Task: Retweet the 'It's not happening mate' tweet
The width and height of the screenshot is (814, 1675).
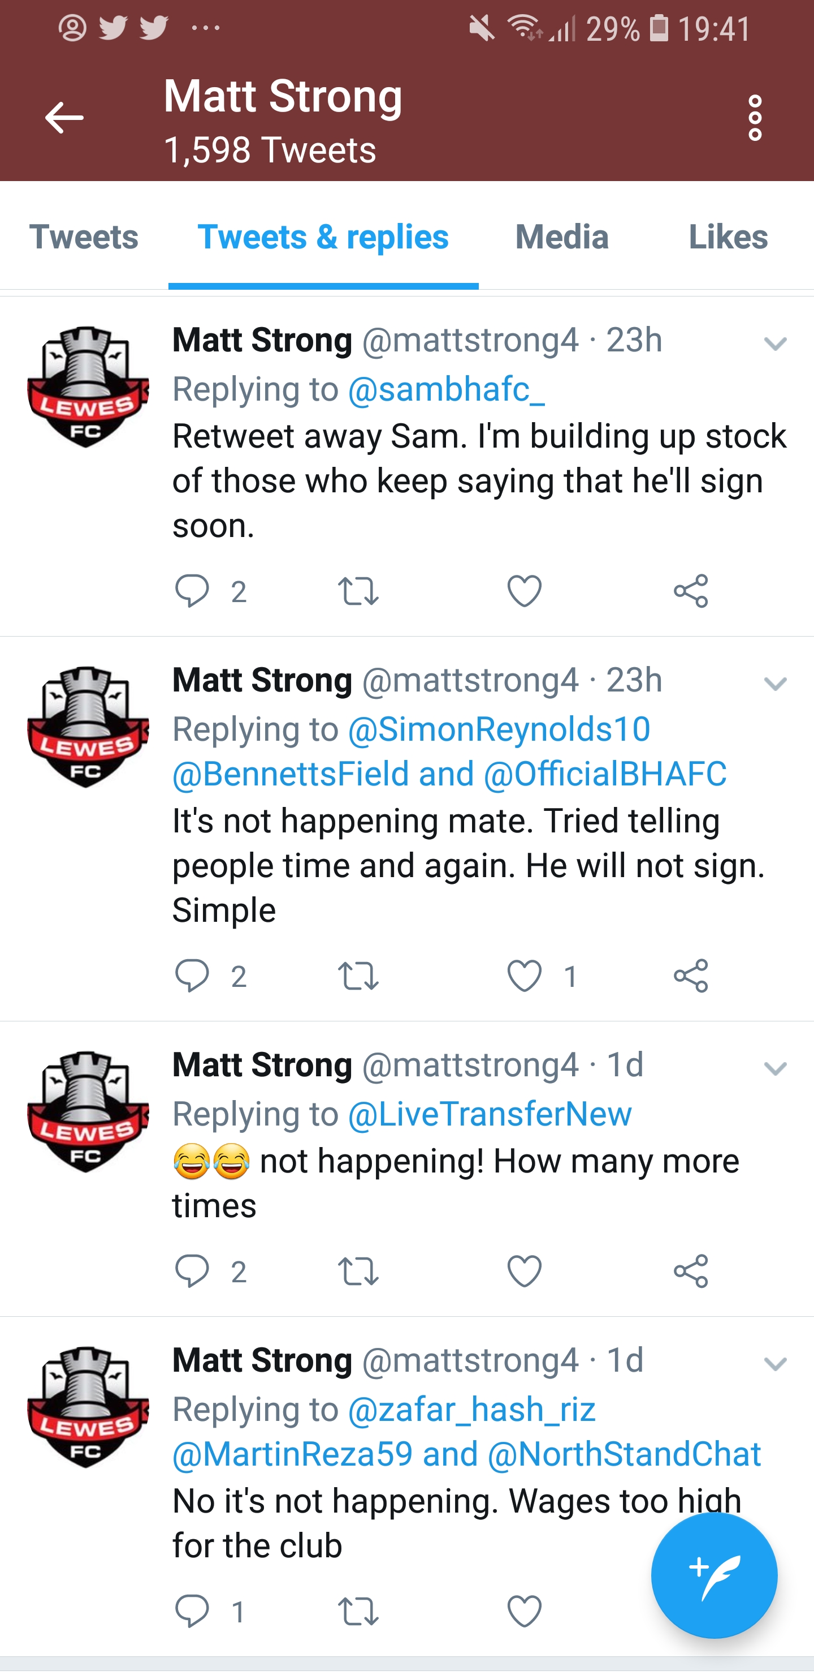Action: (x=358, y=976)
